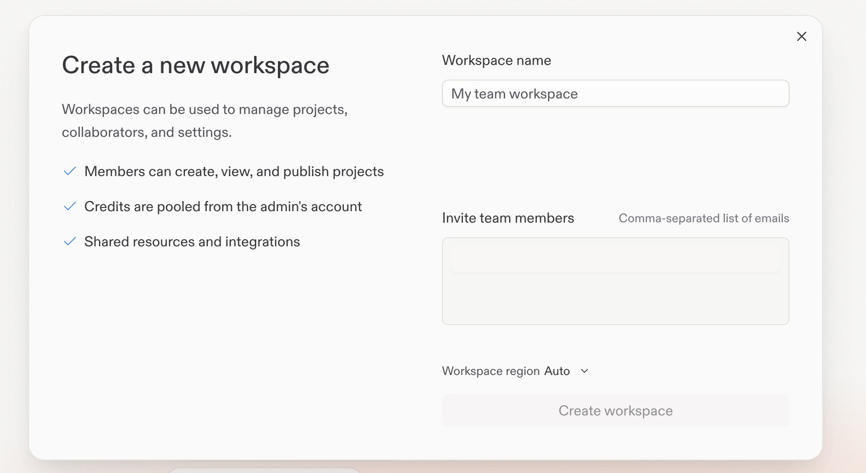Click the Create workspace button
866x473 pixels.
(x=615, y=410)
